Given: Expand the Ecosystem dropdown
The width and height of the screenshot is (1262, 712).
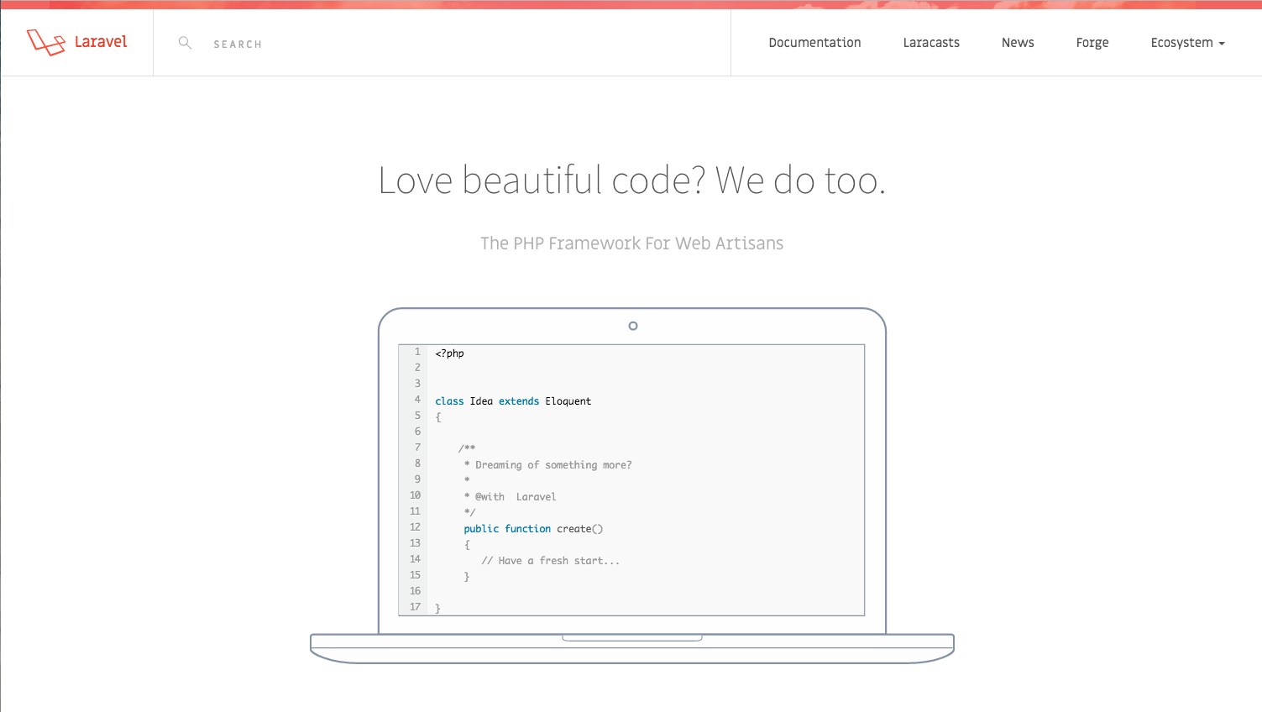Looking at the screenshot, I should (1187, 43).
